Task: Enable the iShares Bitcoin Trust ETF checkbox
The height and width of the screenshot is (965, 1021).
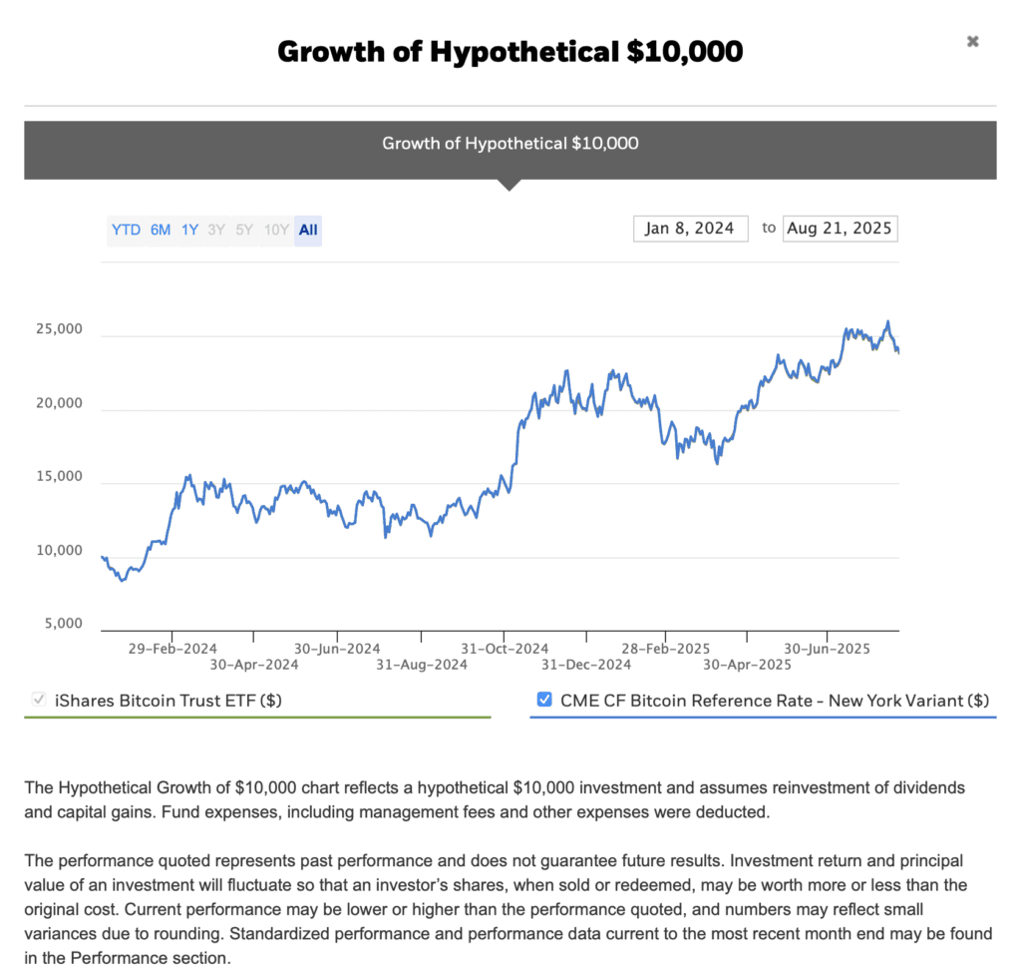Action: point(38,700)
